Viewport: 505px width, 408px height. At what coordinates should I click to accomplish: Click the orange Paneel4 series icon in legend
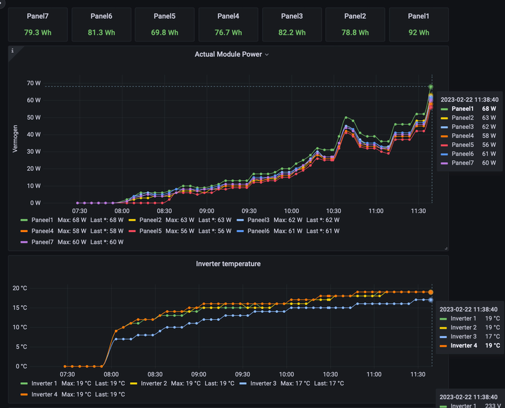pyautogui.click(x=25, y=231)
